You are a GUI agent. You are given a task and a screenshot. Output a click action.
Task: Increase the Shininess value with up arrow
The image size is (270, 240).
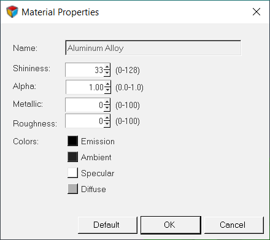[107, 66]
